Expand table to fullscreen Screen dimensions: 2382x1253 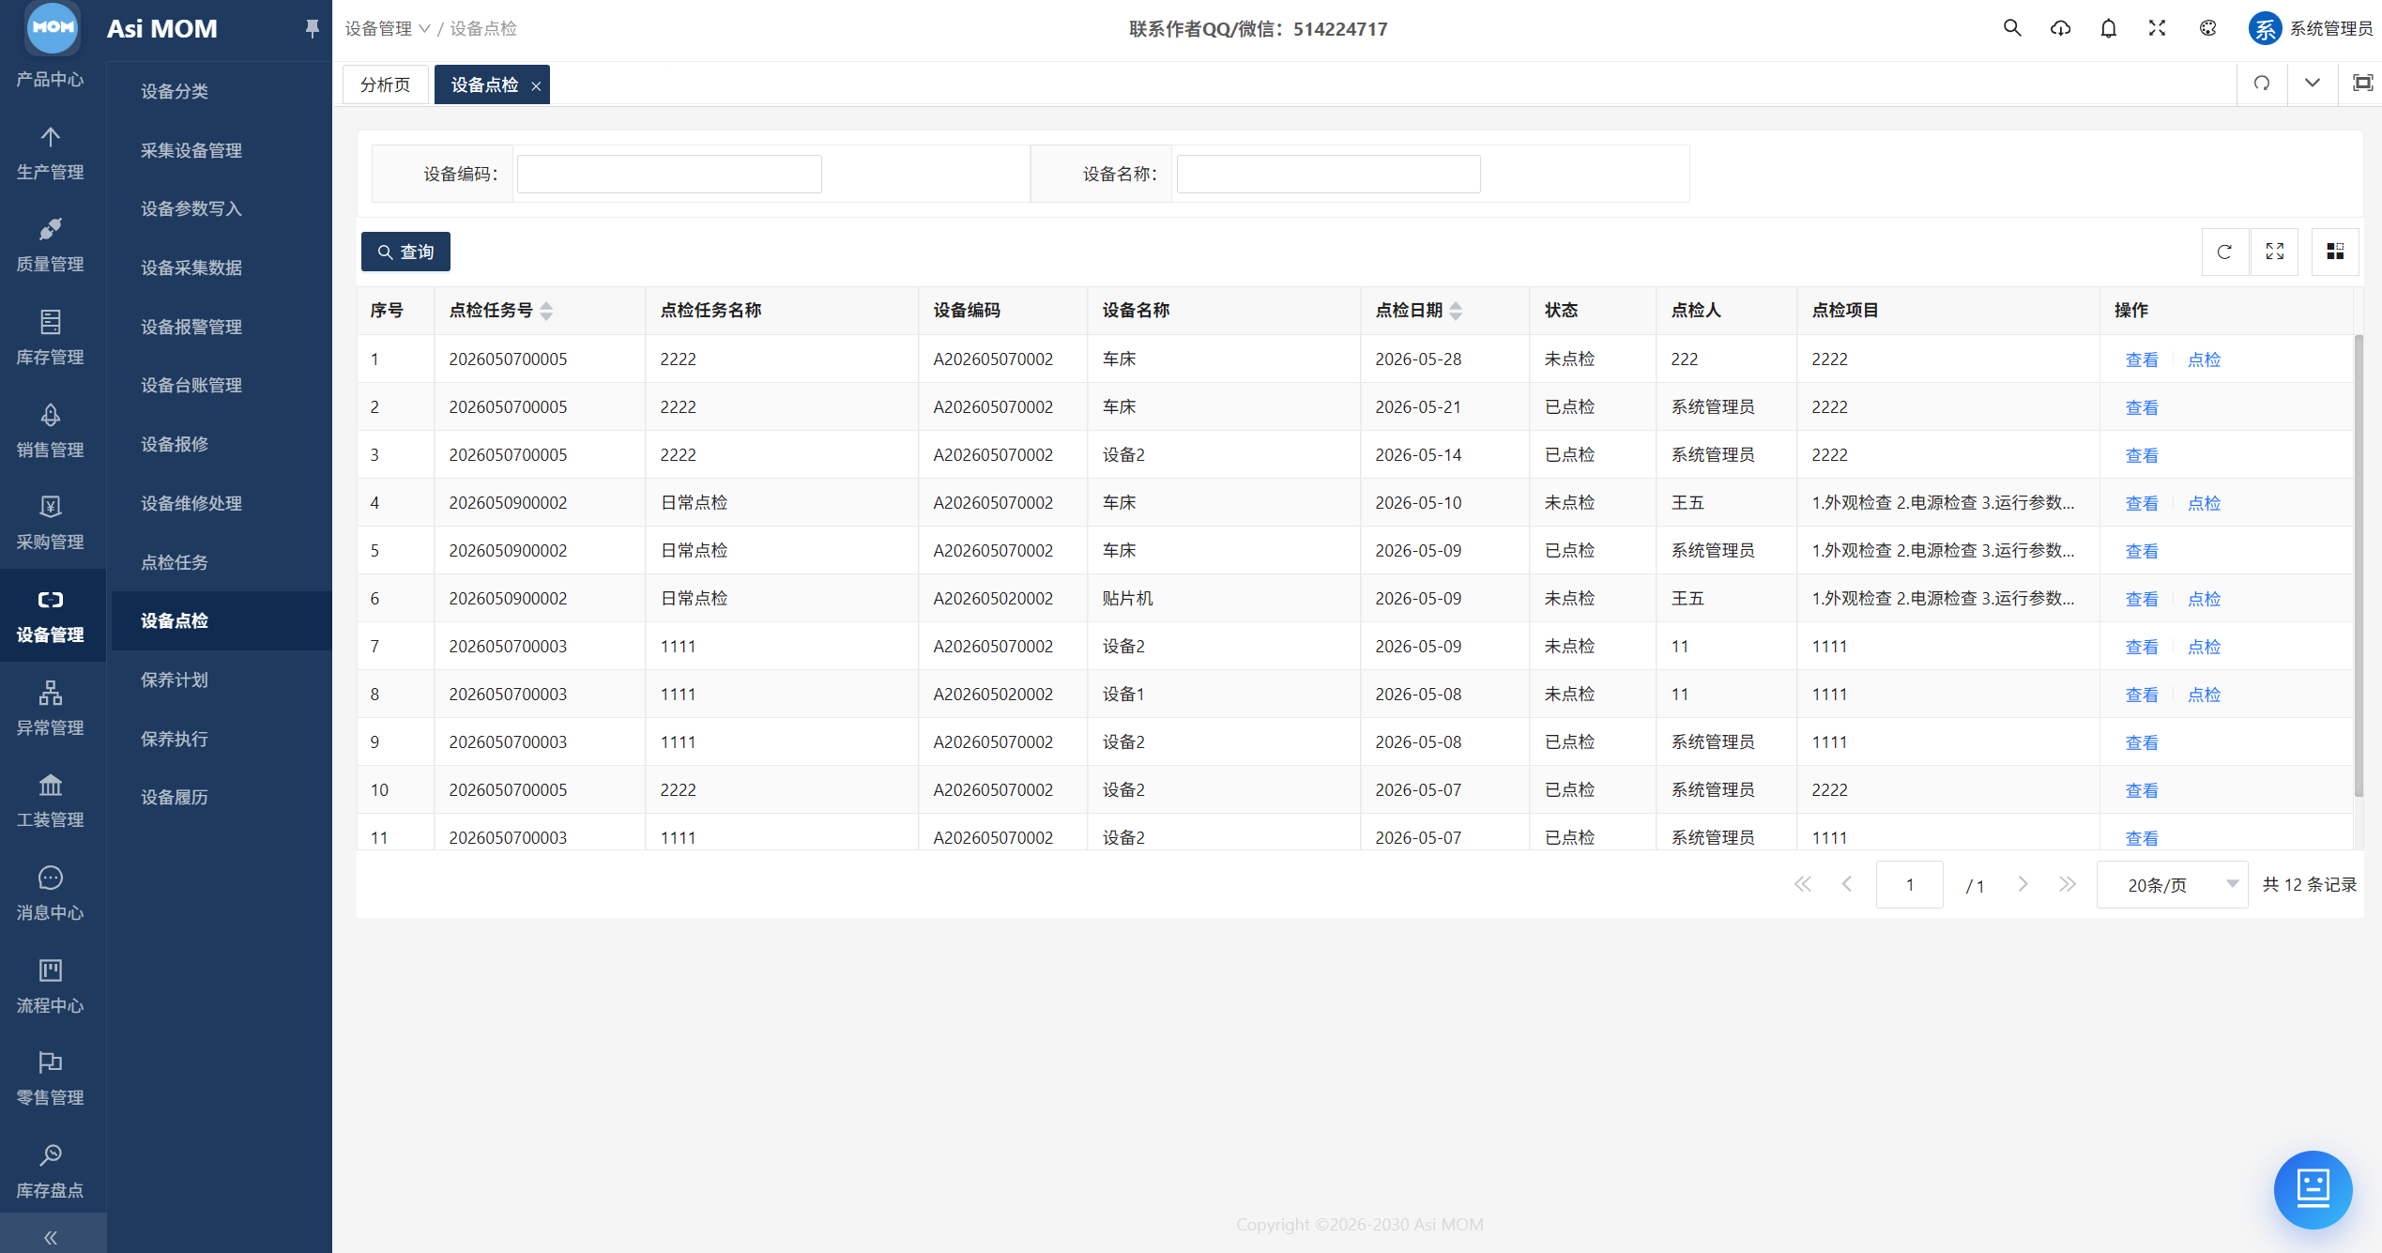point(2275,252)
